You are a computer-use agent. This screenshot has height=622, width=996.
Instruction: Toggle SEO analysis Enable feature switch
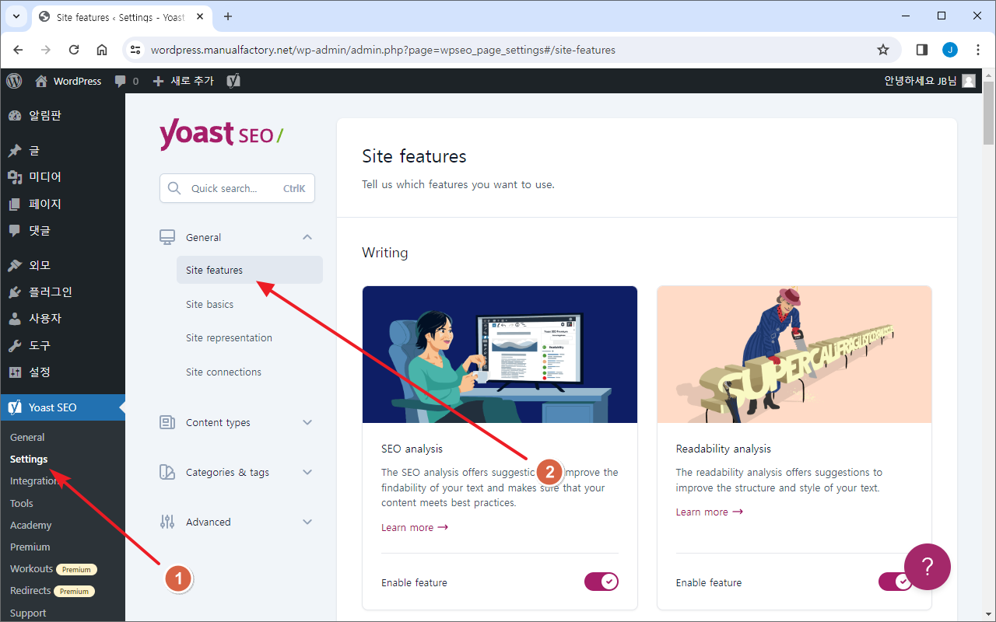601,582
